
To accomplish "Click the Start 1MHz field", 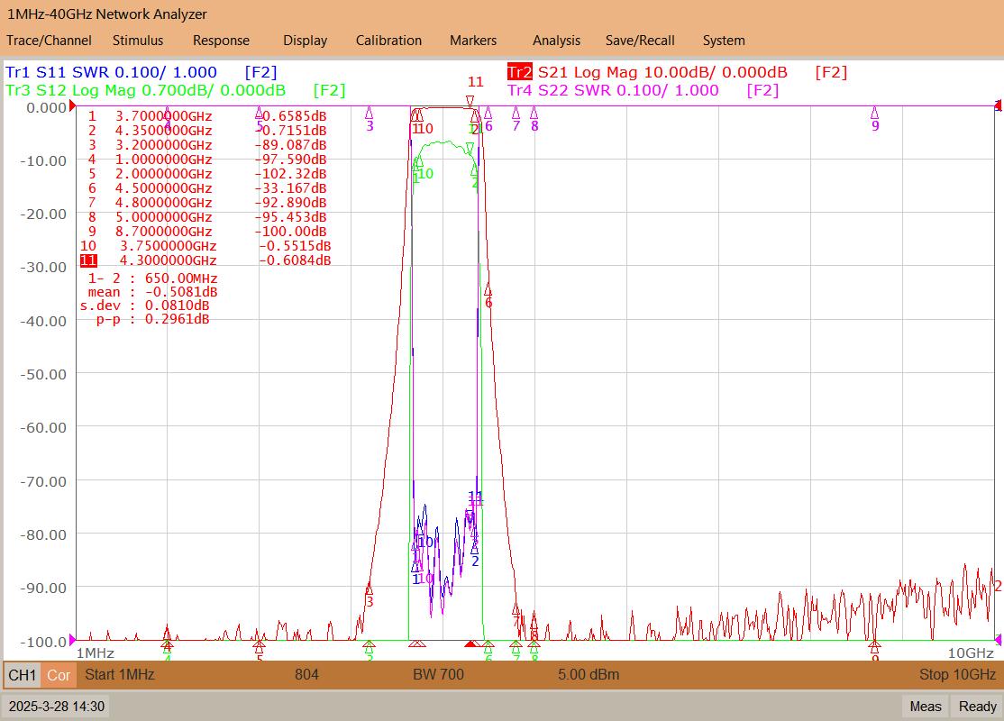I will [120, 674].
